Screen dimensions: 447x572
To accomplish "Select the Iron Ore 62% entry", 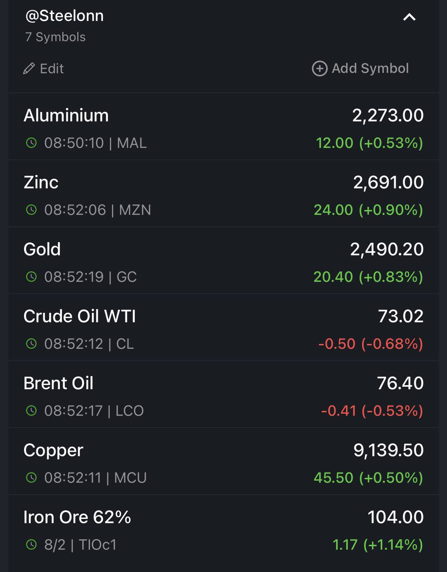I will (x=223, y=530).
